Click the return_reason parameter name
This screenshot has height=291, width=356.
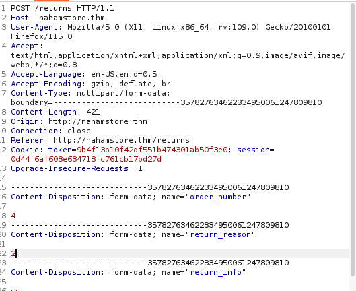click(221, 234)
